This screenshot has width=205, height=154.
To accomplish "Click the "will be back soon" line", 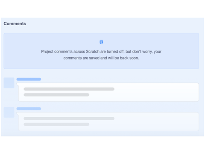I will [101, 58].
